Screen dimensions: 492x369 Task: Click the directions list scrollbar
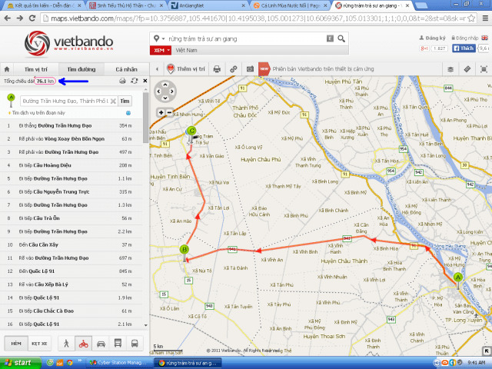(145, 118)
